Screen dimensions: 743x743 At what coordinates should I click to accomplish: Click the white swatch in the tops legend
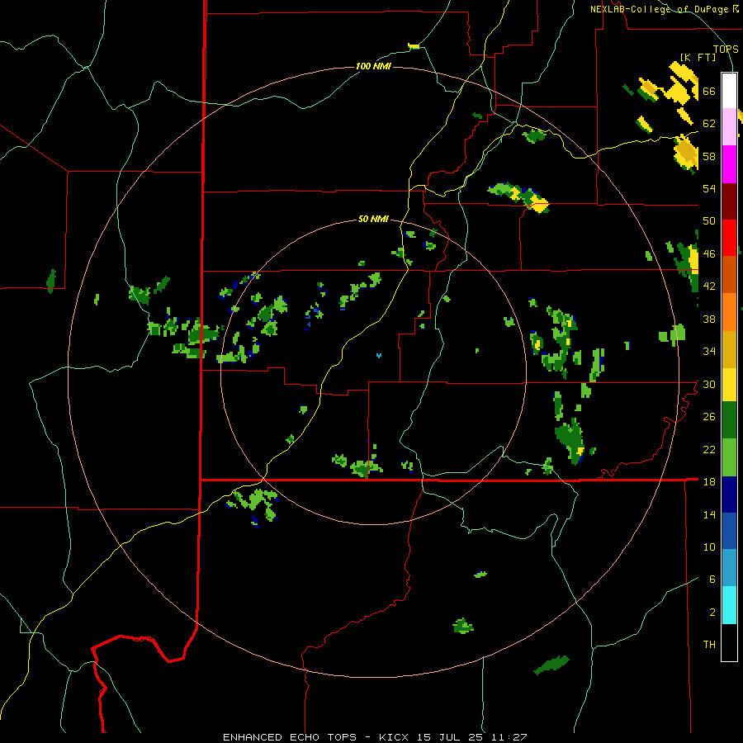click(729, 91)
